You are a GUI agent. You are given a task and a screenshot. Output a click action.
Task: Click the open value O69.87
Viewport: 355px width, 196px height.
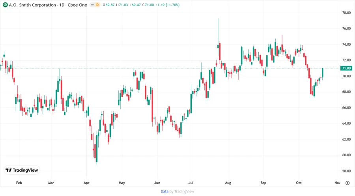(x=109, y=5)
